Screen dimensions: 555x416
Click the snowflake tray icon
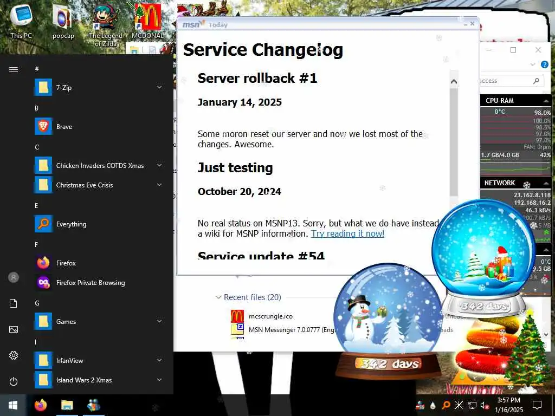(x=459, y=405)
